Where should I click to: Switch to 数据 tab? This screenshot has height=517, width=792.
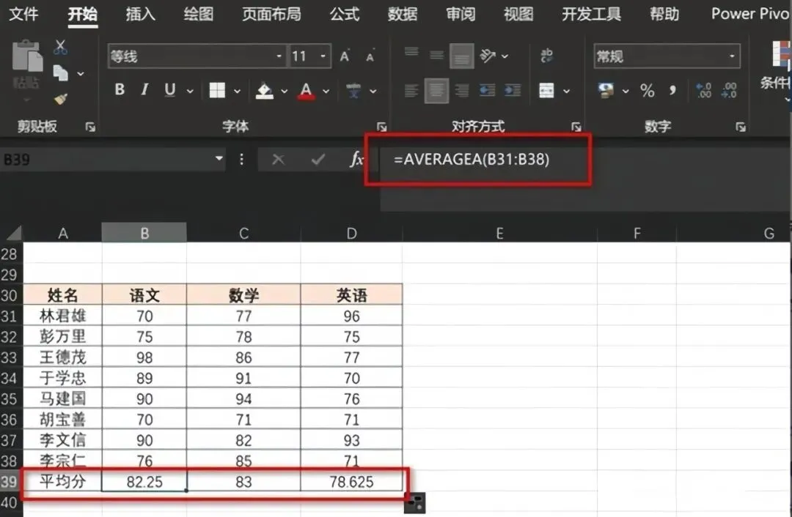(x=403, y=14)
